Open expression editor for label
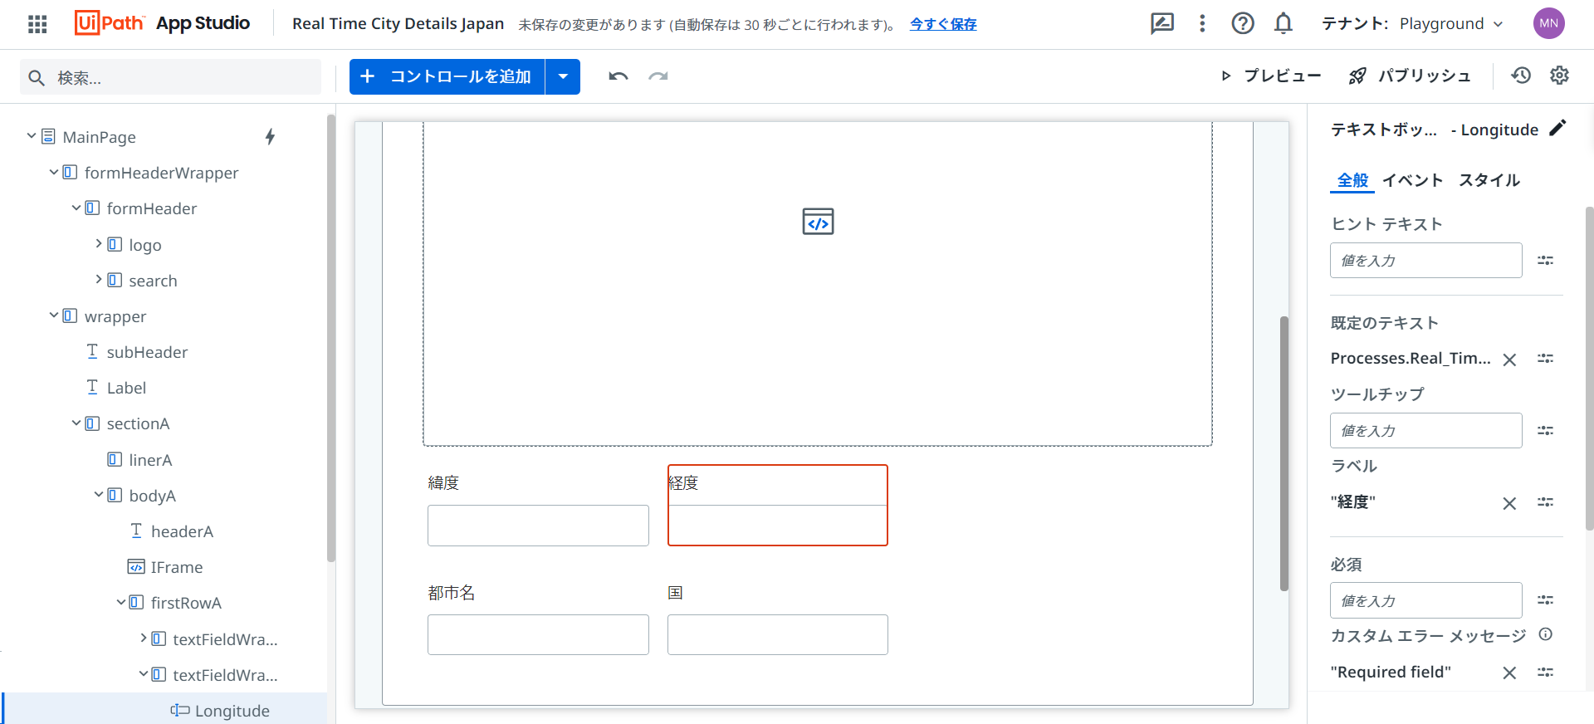Viewport: 1594px width, 724px height. tap(1545, 502)
